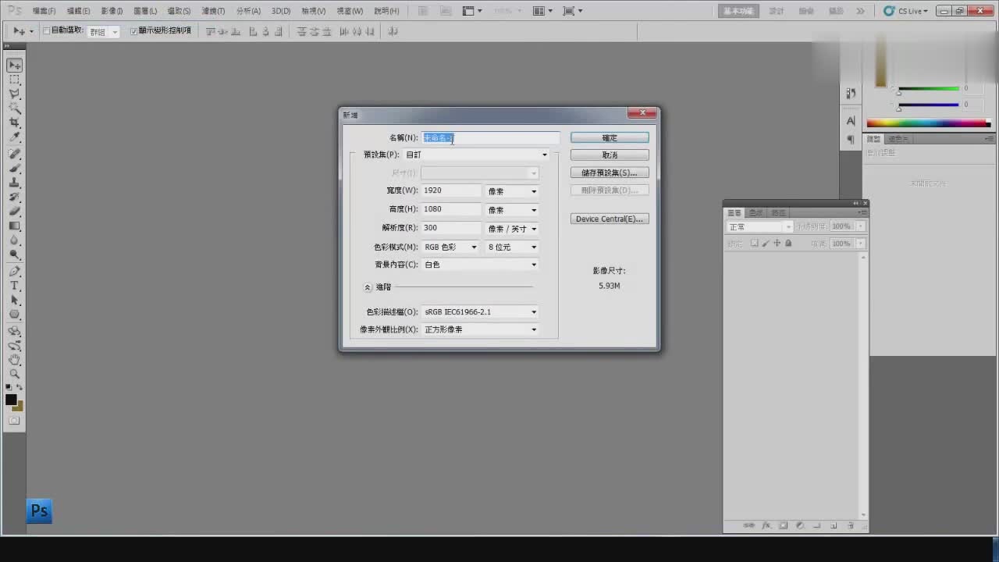Open the sRGB IEC61966-2.1 color profile dropdown
This screenshot has height=562, width=999.
pyautogui.click(x=480, y=311)
